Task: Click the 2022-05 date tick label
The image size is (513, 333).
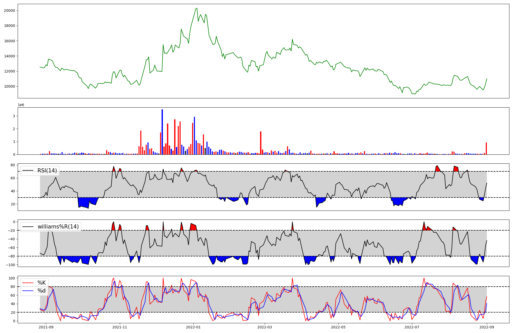Action: [338, 327]
